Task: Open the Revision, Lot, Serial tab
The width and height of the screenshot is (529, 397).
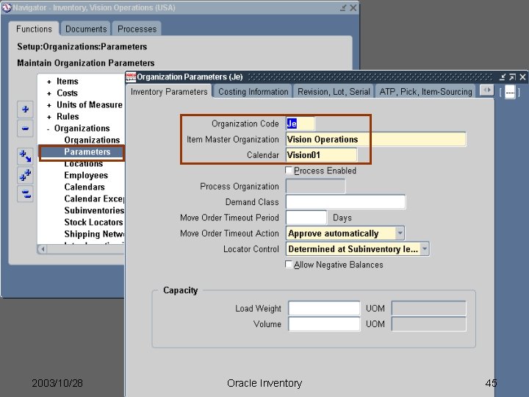Action: click(334, 92)
